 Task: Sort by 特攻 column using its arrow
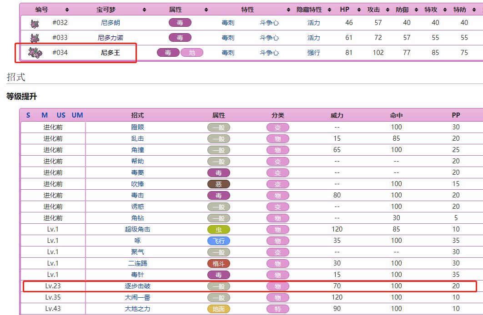(445, 10)
